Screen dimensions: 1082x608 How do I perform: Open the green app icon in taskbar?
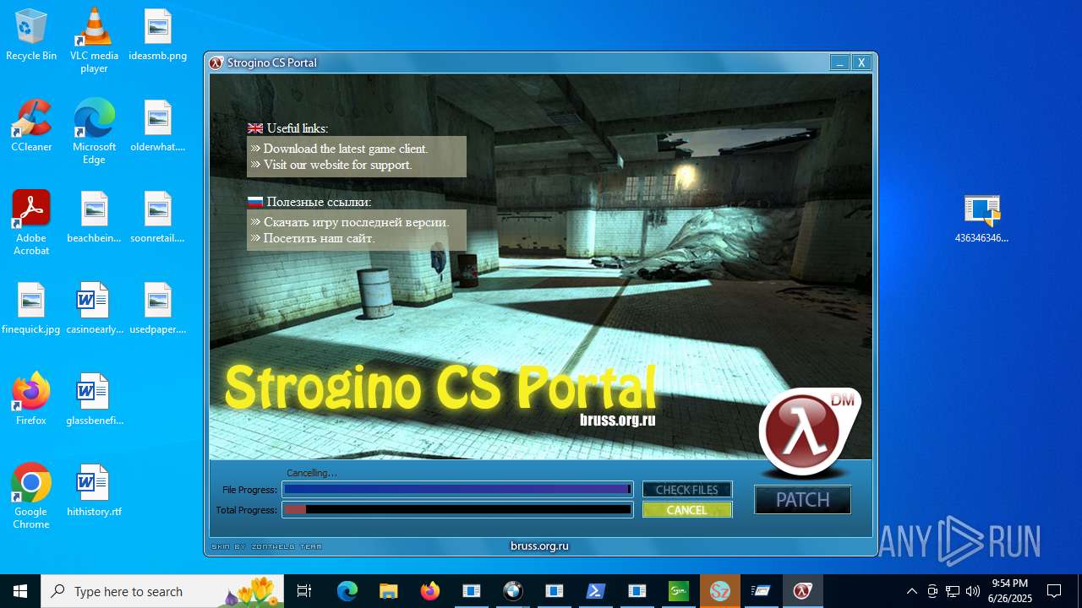point(679,591)
